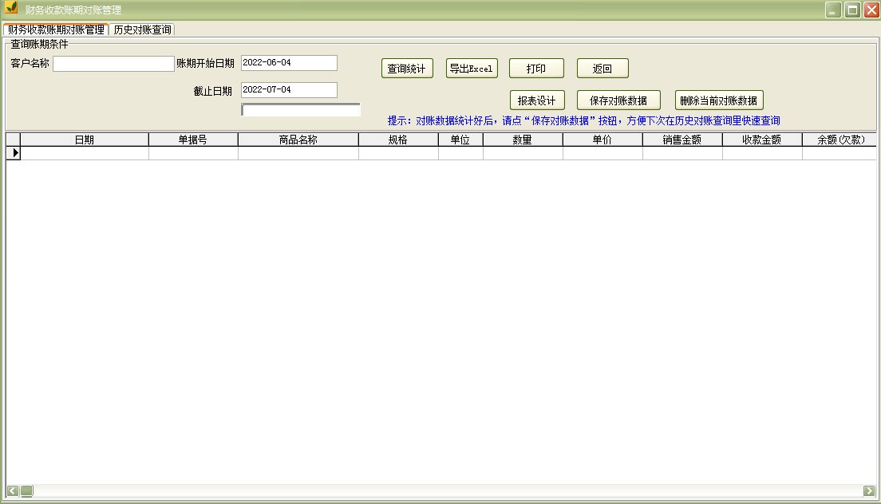881x504 pixels.
Task: Open the 财务收款账期对账管理 tab
Action: click(x=56, y=30)
